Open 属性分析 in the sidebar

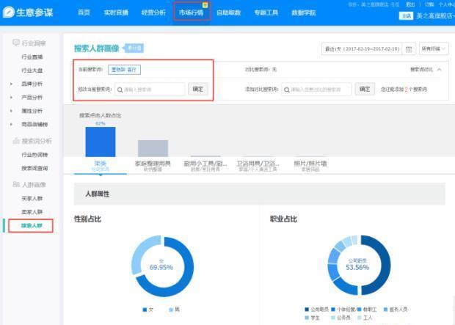tap(32, 111)
